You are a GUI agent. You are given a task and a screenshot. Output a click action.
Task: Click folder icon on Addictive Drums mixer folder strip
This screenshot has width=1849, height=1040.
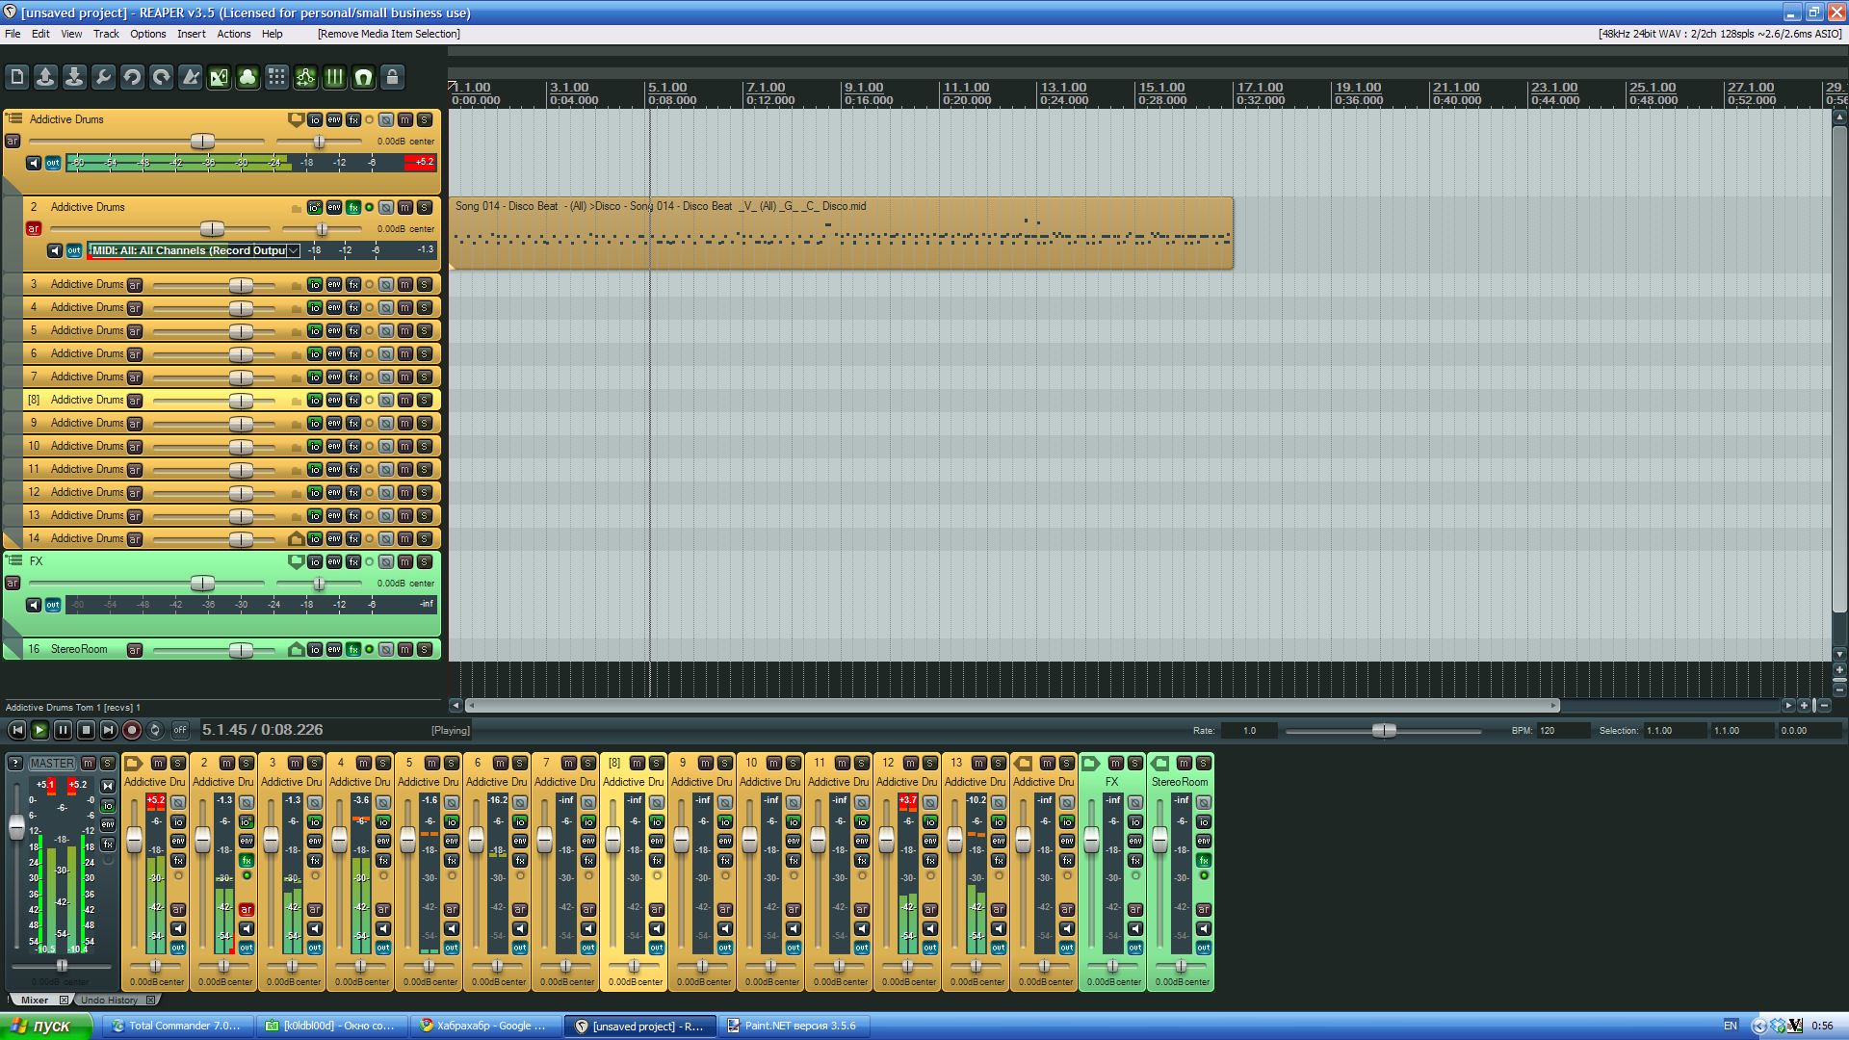(x=134, y=763)
